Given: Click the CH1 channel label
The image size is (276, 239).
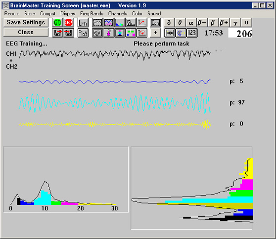Looking at the screenshot, I should (x=11, y=54).
